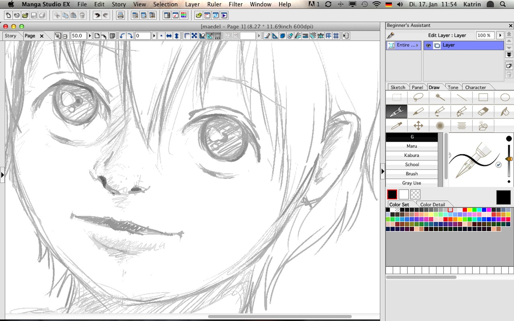Click the pen size slider handle
Screen dimensions: 514x321
(509, 159)
